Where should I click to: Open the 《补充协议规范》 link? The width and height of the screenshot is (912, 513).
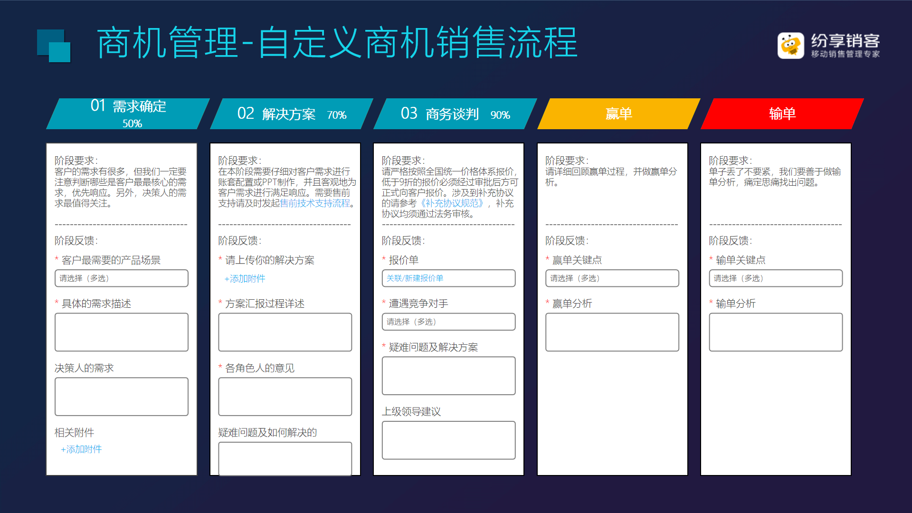452,203
